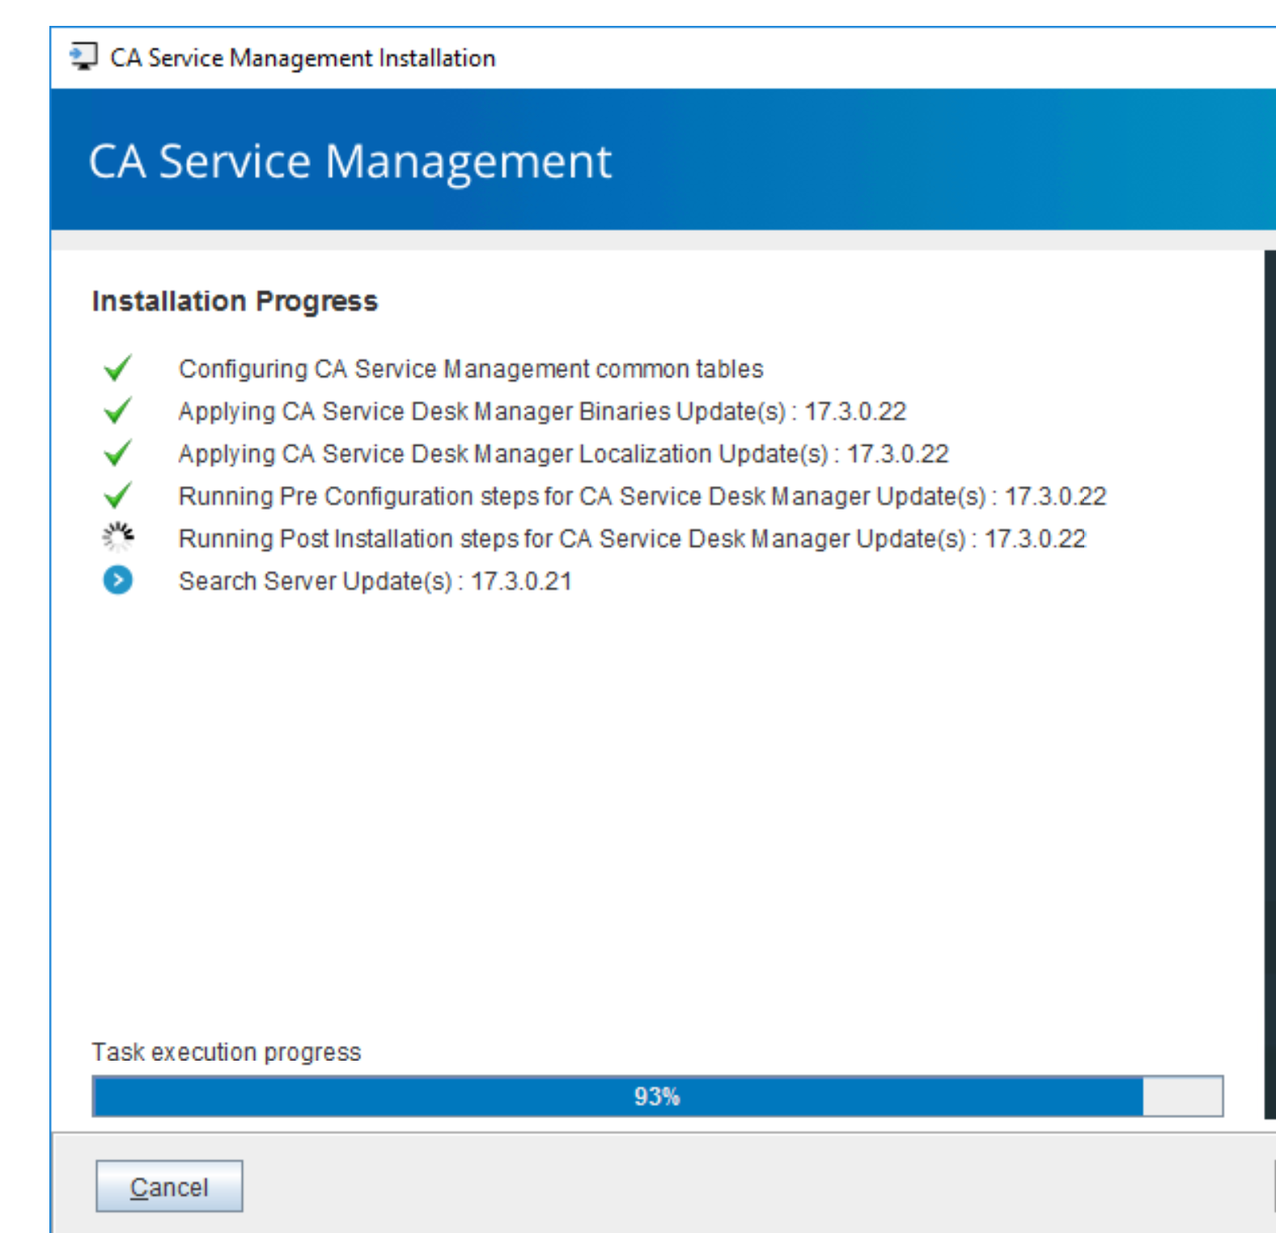
Task: Click the Installation Progress heading
Action: (235, 301)
